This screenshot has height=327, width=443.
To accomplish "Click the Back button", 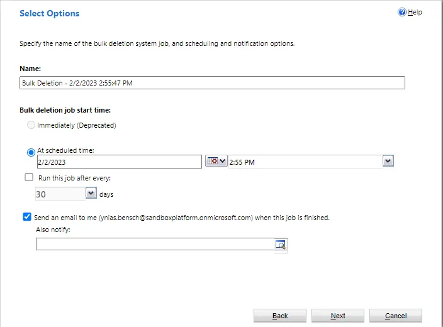I will coord(280,316).
